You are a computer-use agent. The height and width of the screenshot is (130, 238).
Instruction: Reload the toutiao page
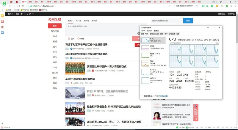tap(19, 6)
